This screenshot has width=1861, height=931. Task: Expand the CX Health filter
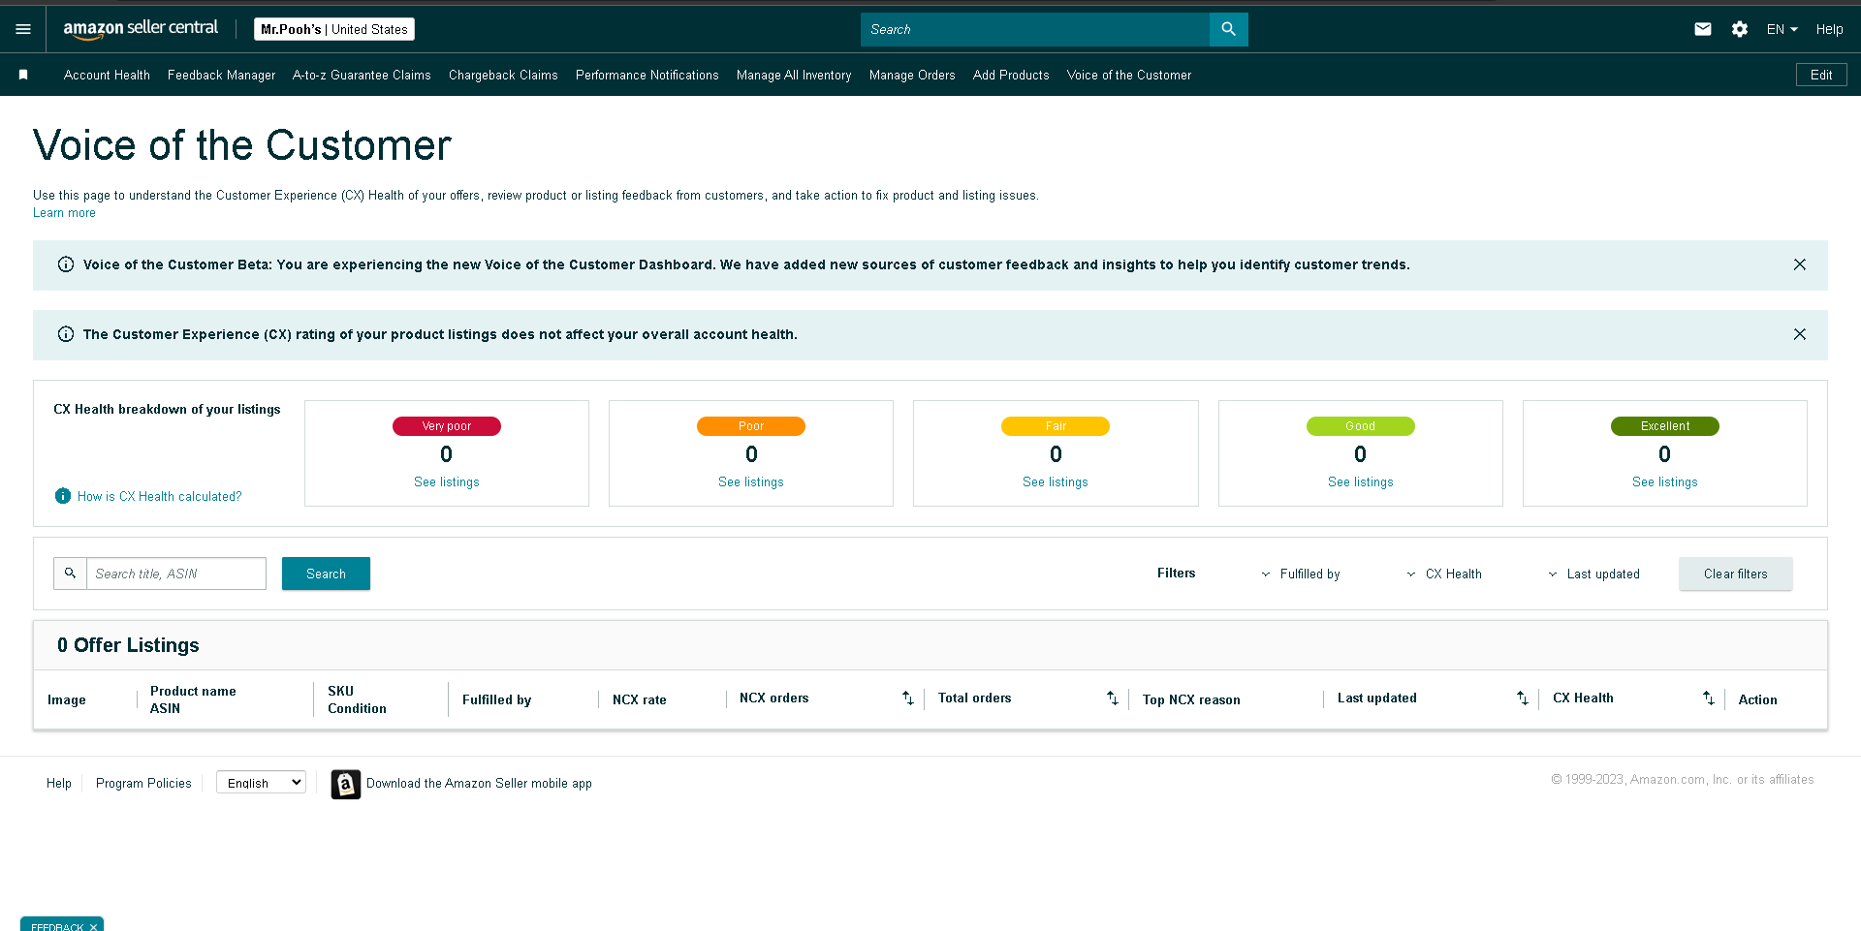1443,574
